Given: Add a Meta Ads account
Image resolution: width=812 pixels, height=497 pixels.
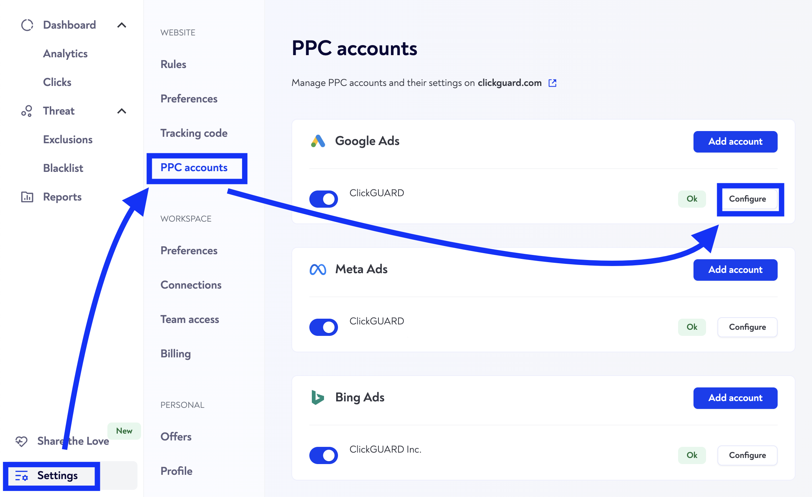Looking at the screenshot, I should click(735, 270).
